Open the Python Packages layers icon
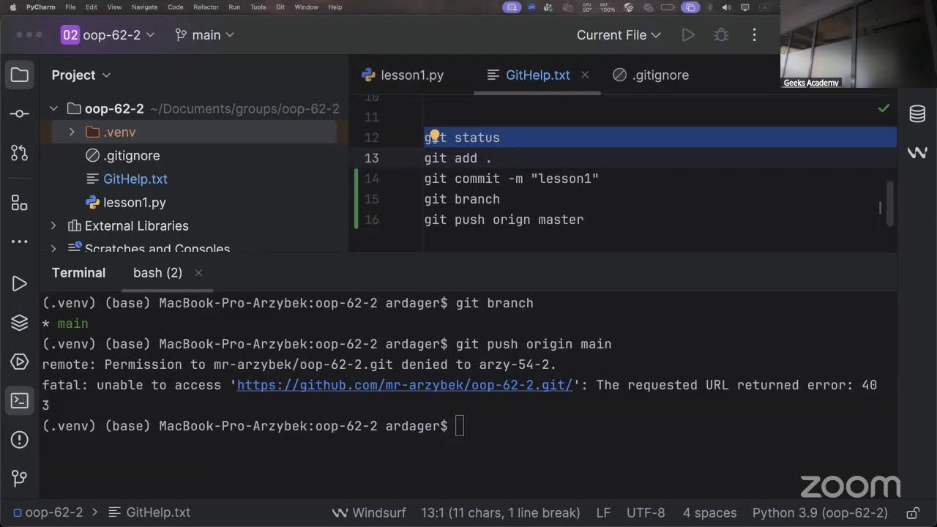937x527 pixels. coord(20,322)
